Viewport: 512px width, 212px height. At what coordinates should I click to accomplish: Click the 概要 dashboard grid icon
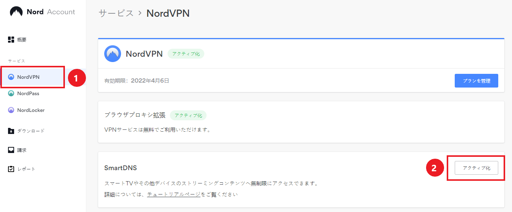pos(11,40)
